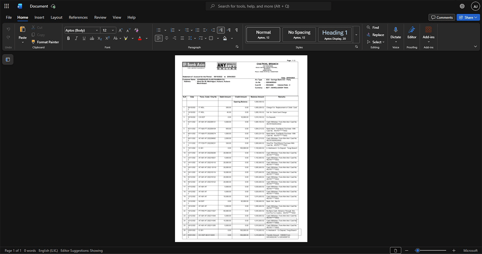Toggle italic formatting
Image resolution: width=482 pixels, height=254 pixels.
(76, 38)
